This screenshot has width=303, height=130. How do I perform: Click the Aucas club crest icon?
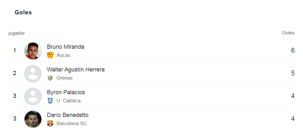point(50,55)
